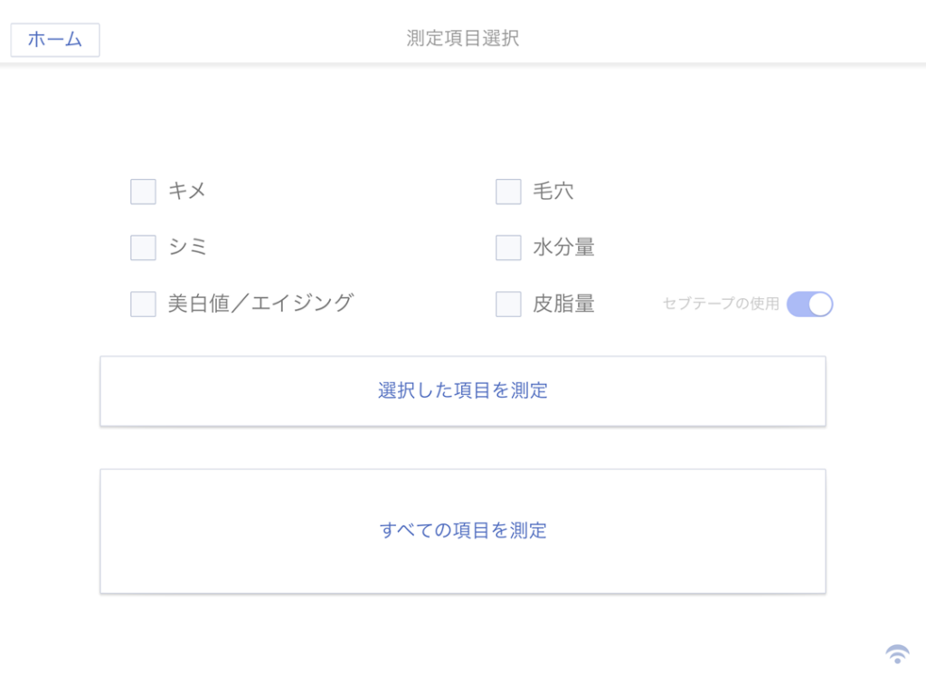Click the 測定項目選択 page title
Screen dimensions: 926x694
(463, 38)
